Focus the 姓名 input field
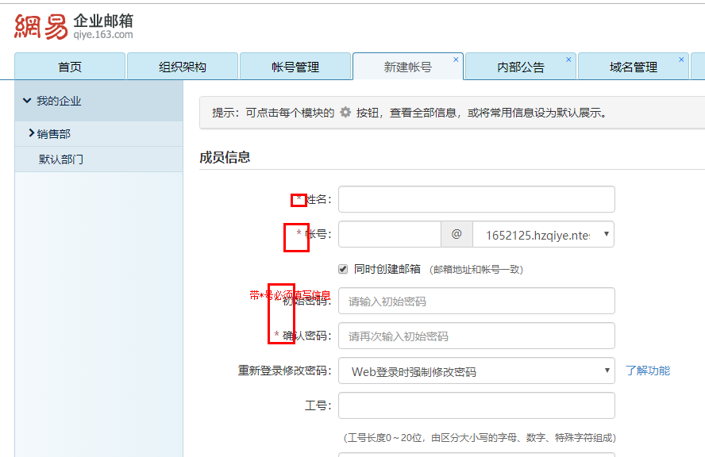This screenshot has height=457, width=705. pyautogui.click(x=476, y=199)
